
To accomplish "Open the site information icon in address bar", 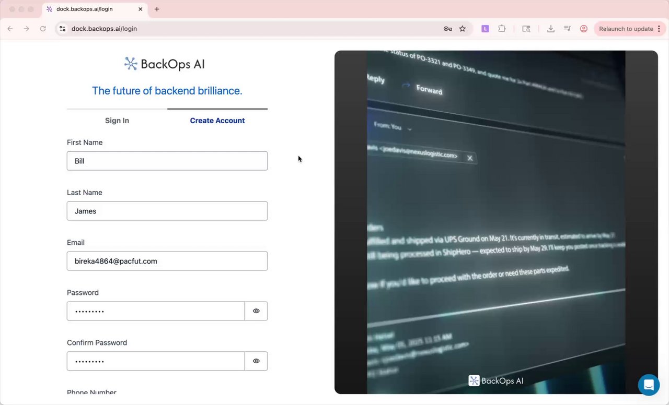I will 62,29.
